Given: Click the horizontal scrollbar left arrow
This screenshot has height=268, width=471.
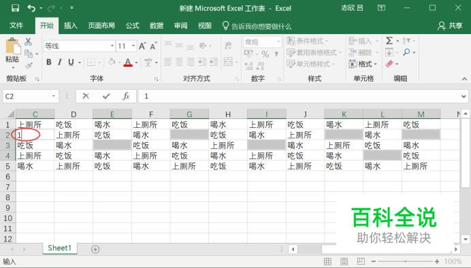Looking at the screenshot, I should [x=293, y=249].
